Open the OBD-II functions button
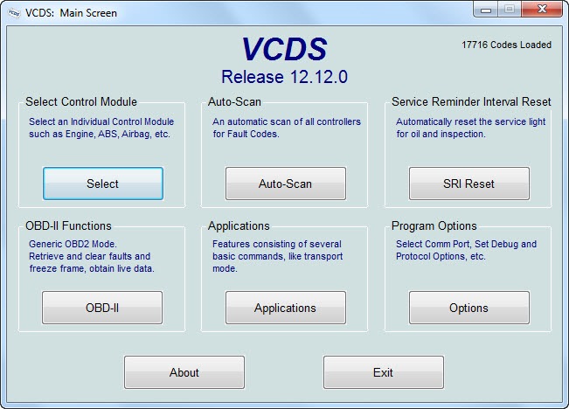569x409 pixels. click(102, 308)
